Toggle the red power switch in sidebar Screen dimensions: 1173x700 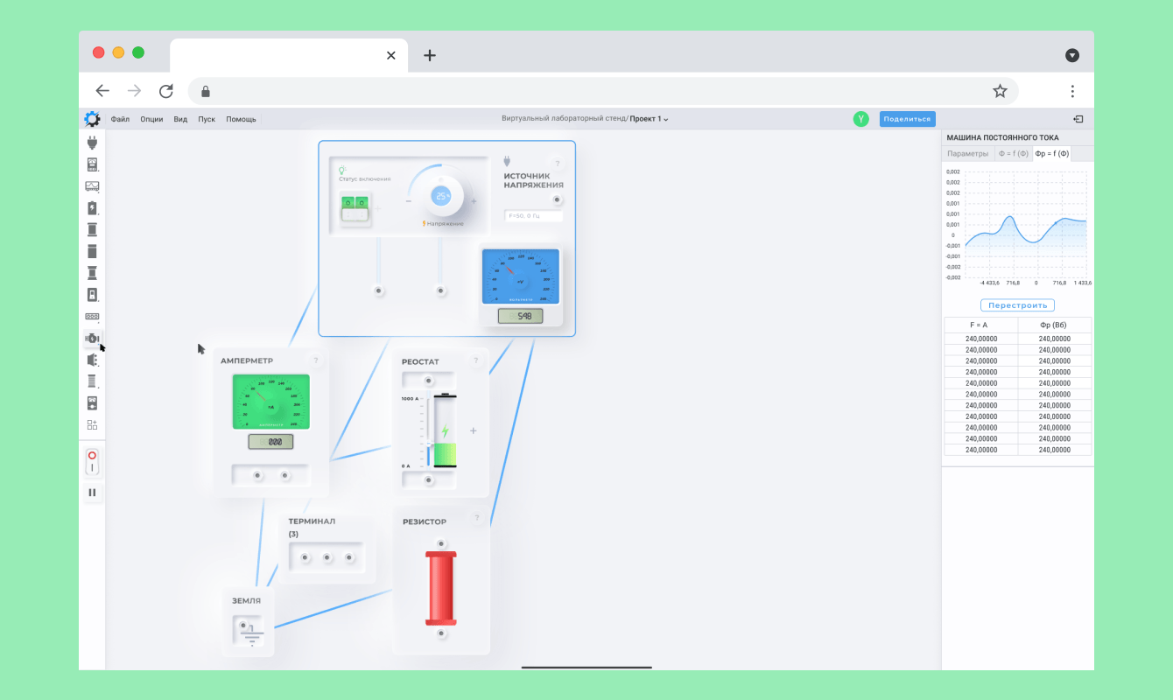pyautogui.click(x=92, y=461)
